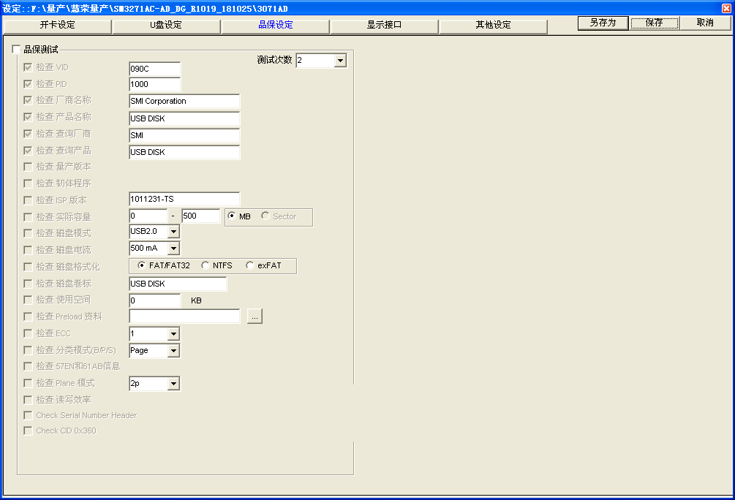Click the Preload browse (...) button
This screenshot has height=500, width=735.
pos(255,317)
